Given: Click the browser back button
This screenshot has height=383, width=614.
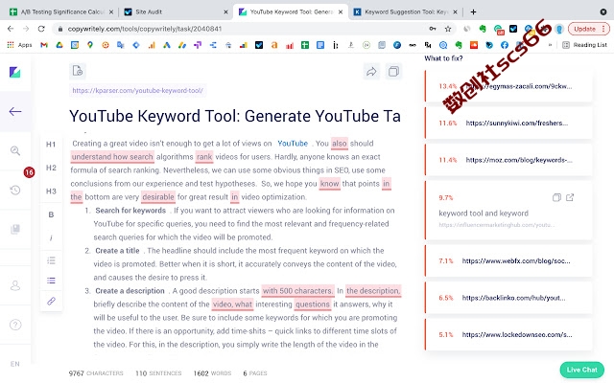Looking at the screenshot, I should coord(11,29).
